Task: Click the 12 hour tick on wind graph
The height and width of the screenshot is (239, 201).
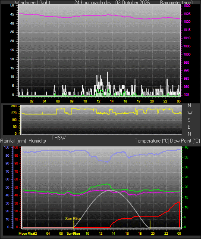Action: 99,101
